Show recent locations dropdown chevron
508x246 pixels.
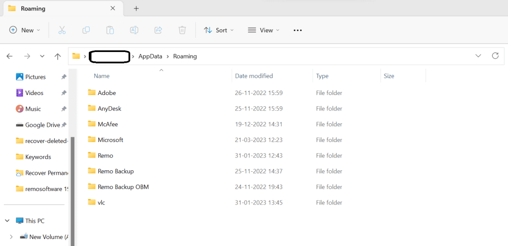coord(42,56)
